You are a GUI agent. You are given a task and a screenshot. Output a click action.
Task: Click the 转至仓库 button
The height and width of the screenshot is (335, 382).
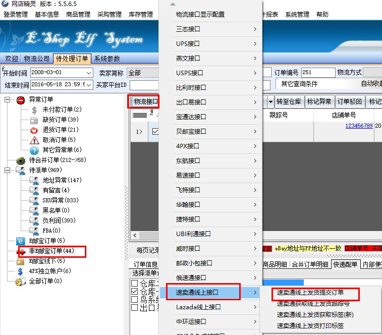(289, 101)
